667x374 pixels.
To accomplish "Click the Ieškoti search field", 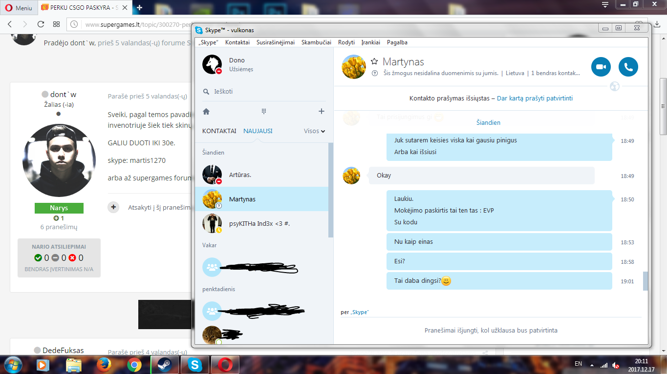I will (x=264, y=92).
